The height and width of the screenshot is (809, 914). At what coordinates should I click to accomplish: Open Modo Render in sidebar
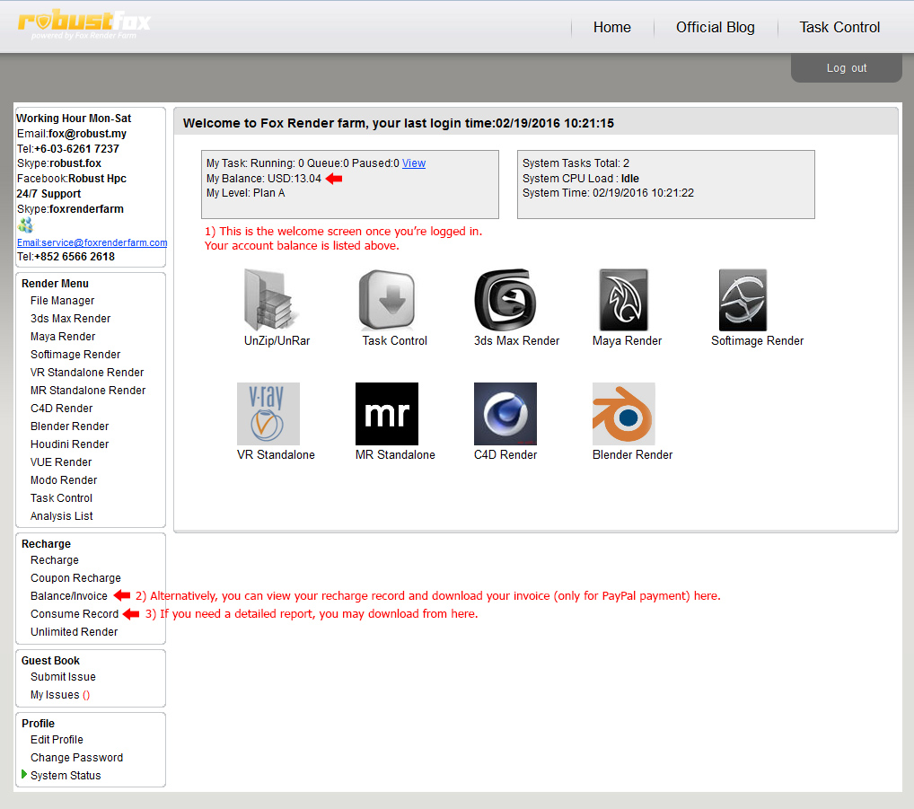point(64,480)
